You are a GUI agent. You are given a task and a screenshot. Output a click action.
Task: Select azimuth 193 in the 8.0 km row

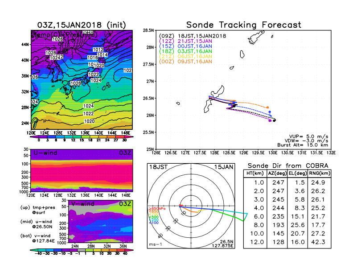(278, 225)
